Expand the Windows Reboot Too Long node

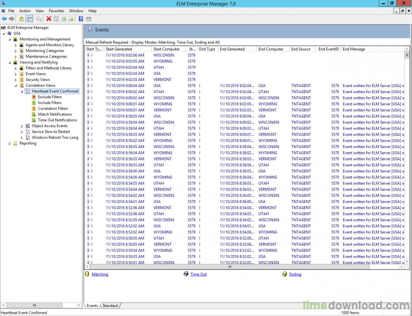22,138
